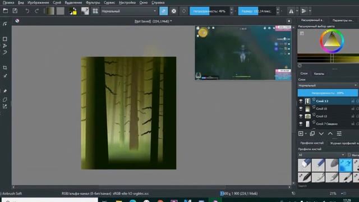Image resolution: width=359 pixels, height=202 pixels.
Task: Click the color history shade strip
Action: [x=328, y=58]
